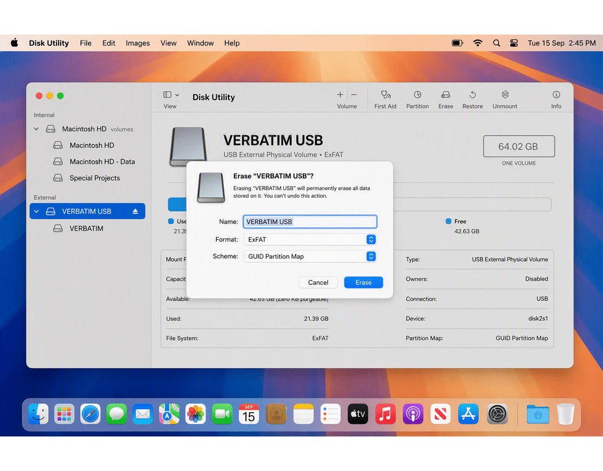Click the Erase button in the dialog
603x471 pixels.
tap(363, 282)
